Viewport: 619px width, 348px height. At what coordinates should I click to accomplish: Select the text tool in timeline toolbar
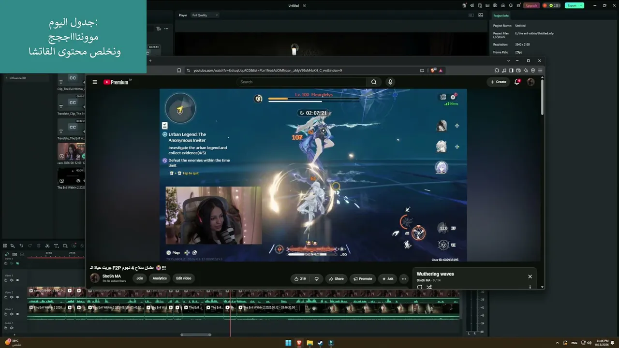coord(56,246)
